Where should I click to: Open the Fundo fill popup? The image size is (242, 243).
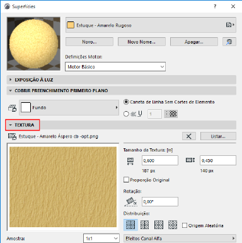tap(69, 107)
